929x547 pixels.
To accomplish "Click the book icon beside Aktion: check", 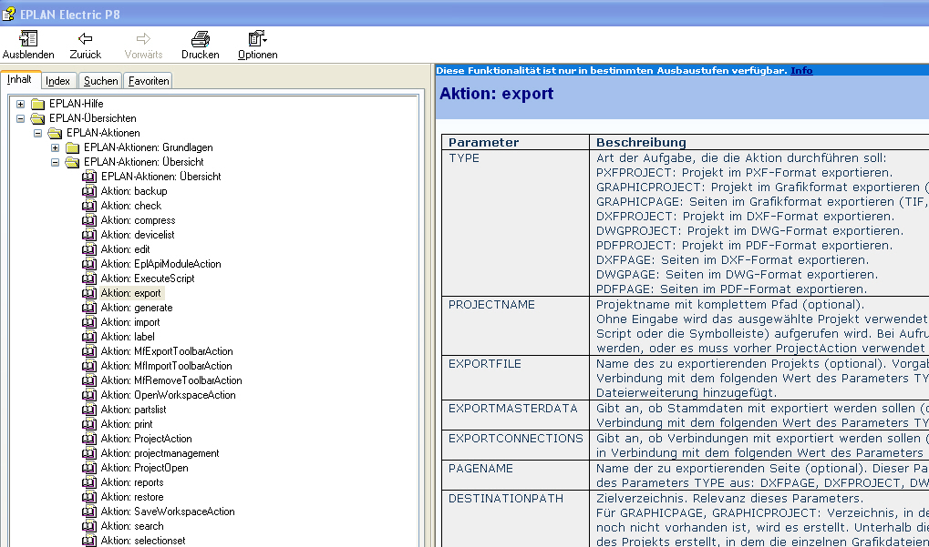I will click(x=88, y=206).
